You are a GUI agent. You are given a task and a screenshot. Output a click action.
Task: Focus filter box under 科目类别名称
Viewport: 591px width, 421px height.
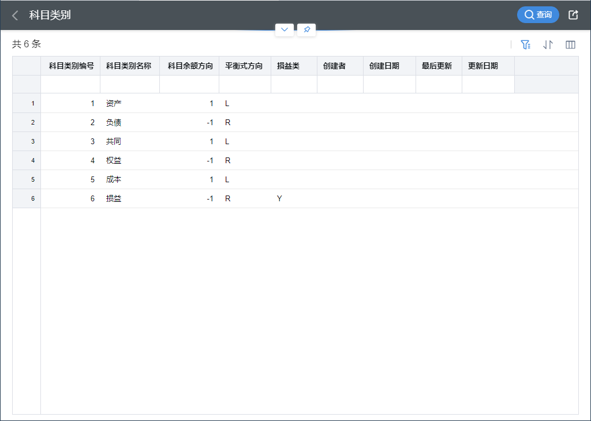[130, 84]
